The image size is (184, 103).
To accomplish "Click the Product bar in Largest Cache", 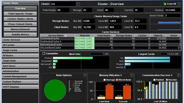I will pyautogui.click(x=128, y=64).
